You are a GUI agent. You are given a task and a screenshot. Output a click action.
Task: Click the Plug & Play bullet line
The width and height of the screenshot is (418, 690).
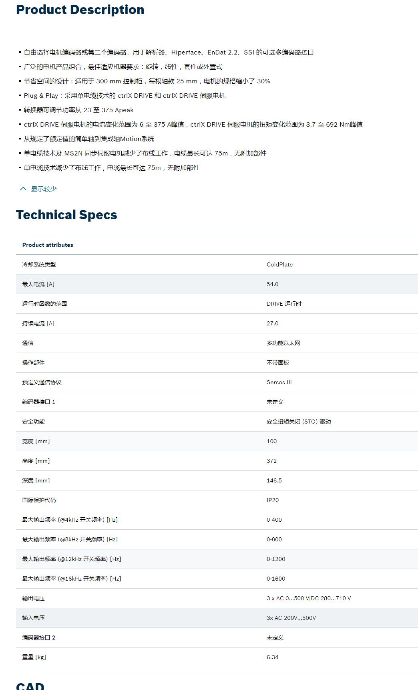125,95
